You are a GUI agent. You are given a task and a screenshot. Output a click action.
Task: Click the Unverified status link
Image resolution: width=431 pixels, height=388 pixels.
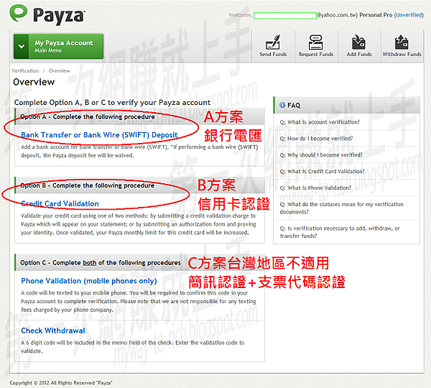(x=409, y=15)
